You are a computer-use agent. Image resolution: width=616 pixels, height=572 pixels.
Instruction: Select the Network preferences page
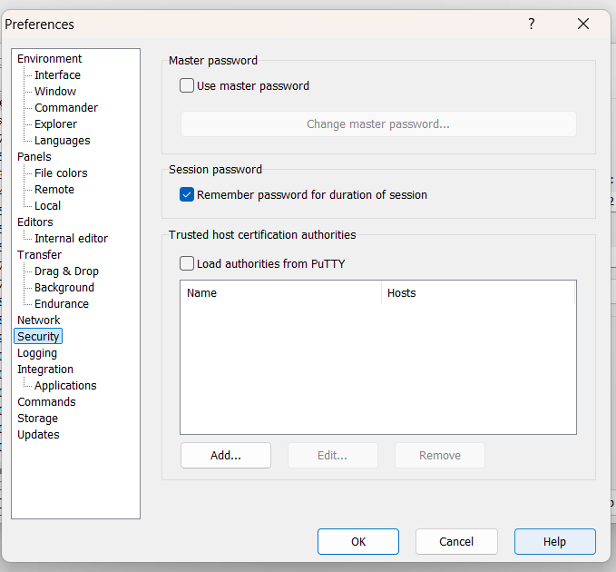[39, 321]
